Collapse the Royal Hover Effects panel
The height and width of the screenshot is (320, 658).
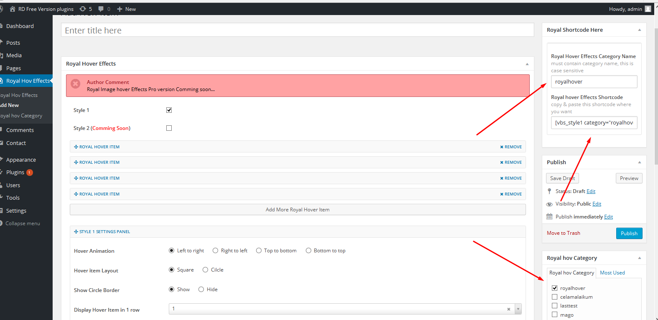tap(527, 64)
